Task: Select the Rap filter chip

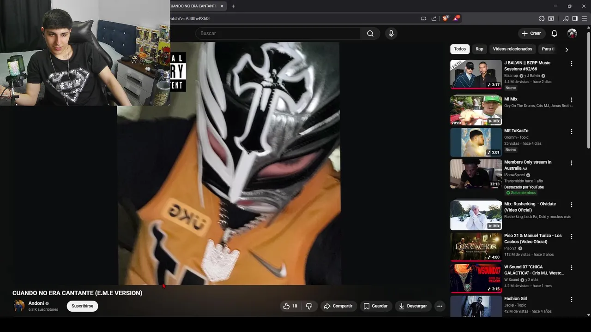Action: coord(480,49)
